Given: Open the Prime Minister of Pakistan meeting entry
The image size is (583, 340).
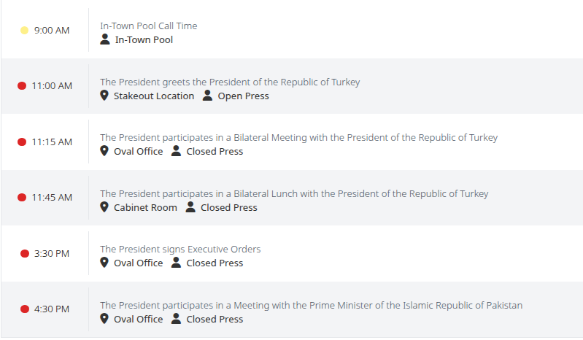Looking at the screenshot, I should click(x=312, y=306).
